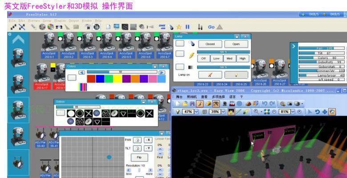Viewport: 347px width, 178px height.
Task: Click the four-way move arrows icon in Easy View
Action: 325,112
